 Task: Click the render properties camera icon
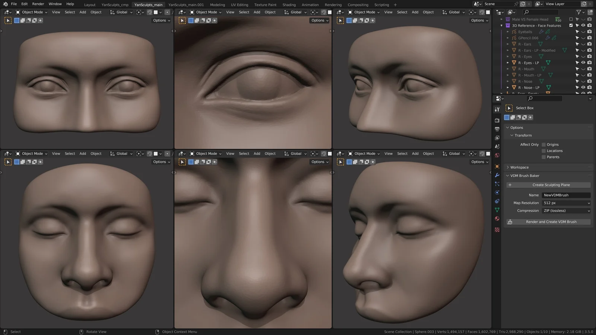(497, 120)
